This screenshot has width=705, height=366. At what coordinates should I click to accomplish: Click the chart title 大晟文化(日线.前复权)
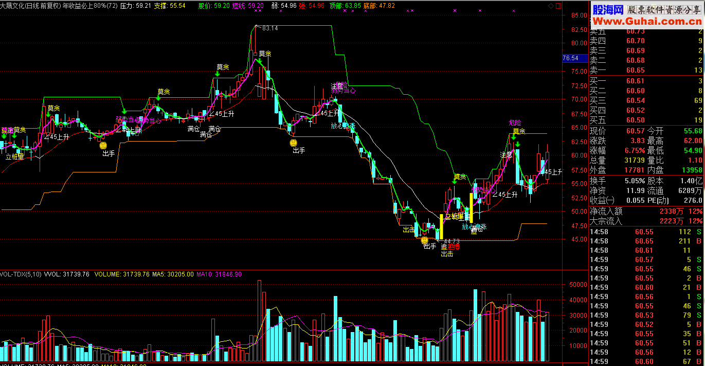pos(31,6)
